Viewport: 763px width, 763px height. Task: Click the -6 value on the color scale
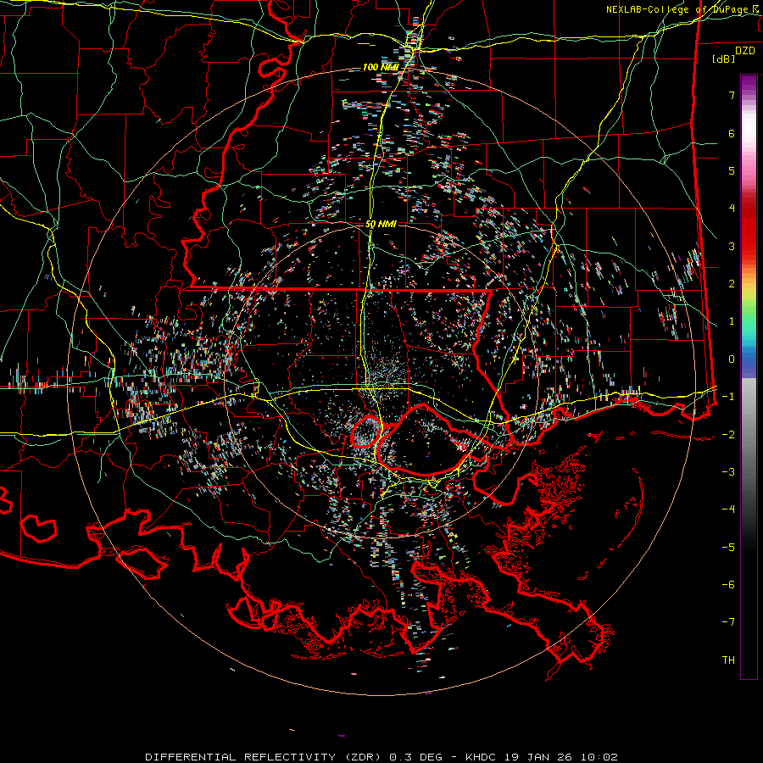point(728,585)
